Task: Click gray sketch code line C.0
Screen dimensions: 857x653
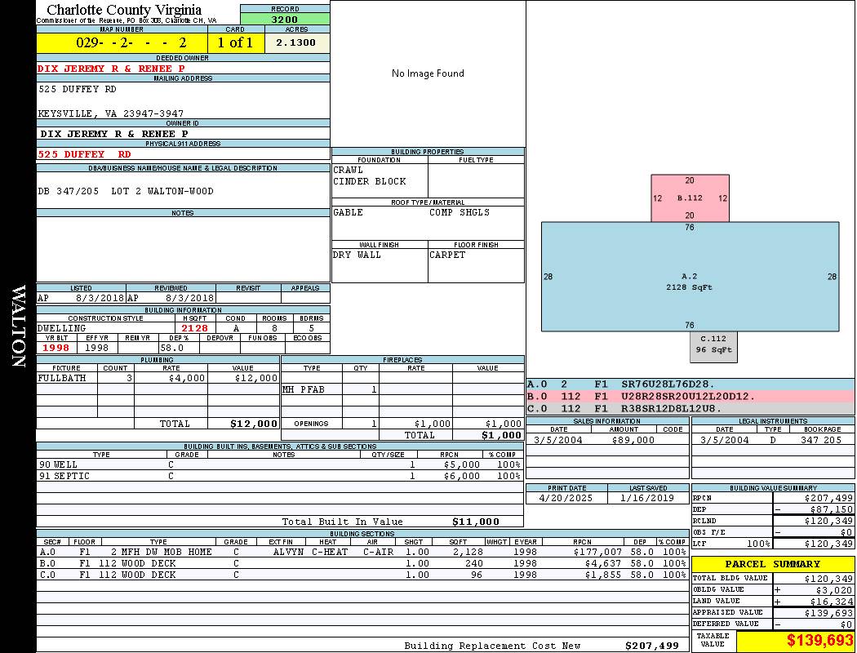Action: point(690,408)
